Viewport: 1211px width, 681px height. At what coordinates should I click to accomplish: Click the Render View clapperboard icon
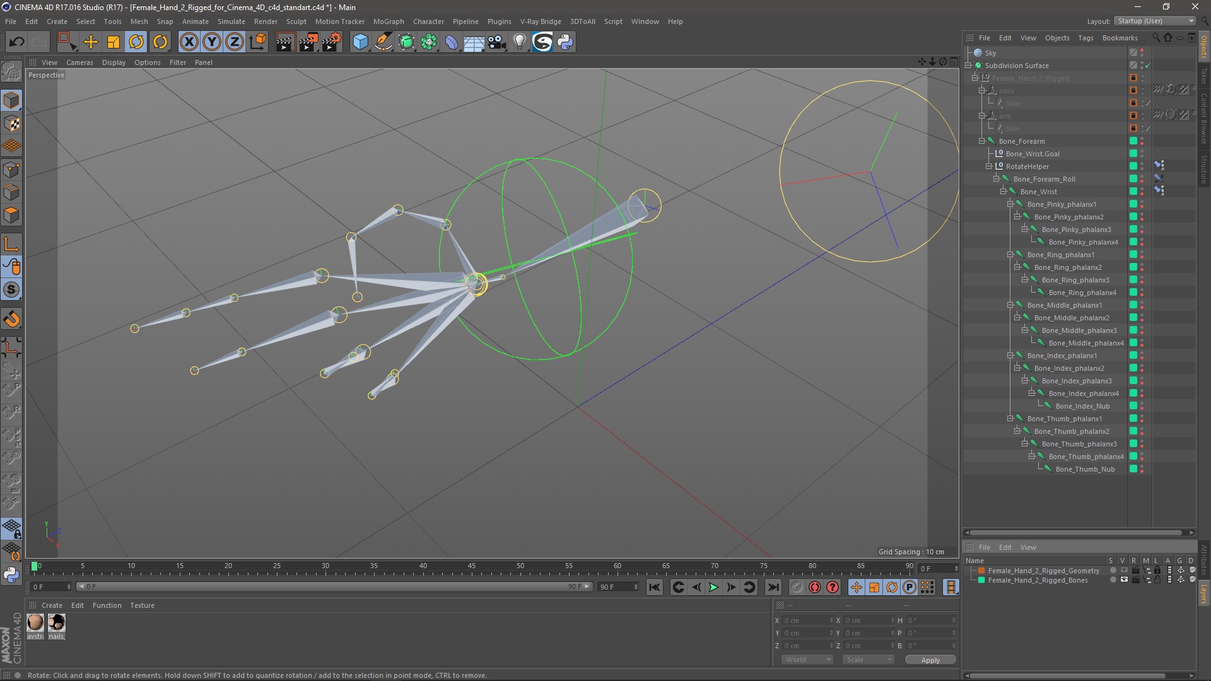pyautogui.click(x=285, y=42)
